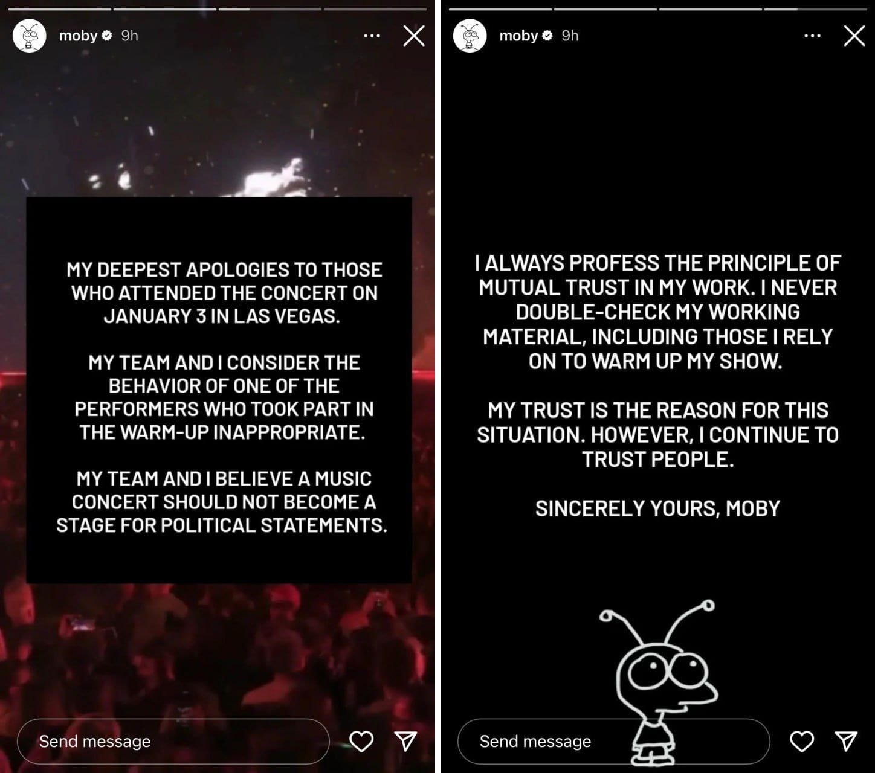Like the left story with heart icon
Screen dimensions: 875x773
pyautogui.click(x=361, y=741)
